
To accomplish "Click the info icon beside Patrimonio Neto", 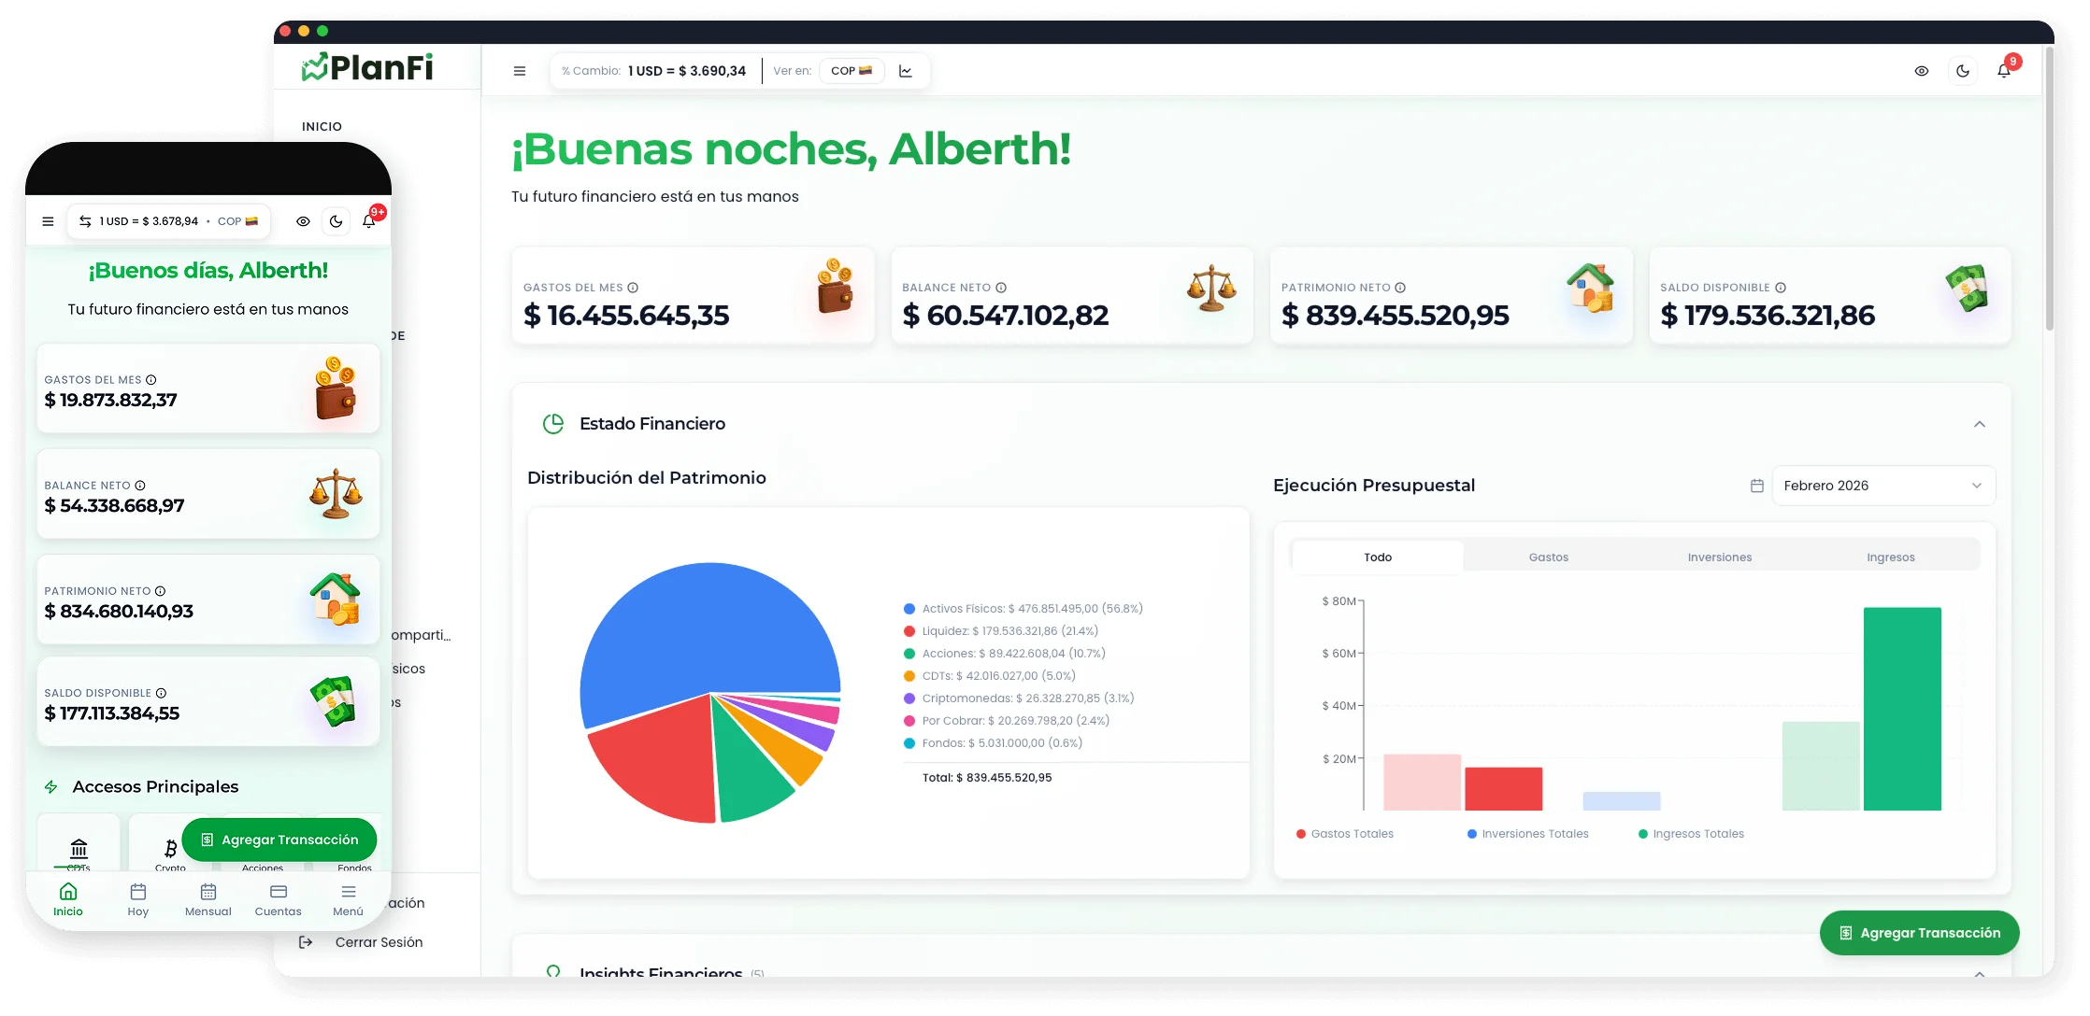I will pyautogui.click(x=1400, y=288).
